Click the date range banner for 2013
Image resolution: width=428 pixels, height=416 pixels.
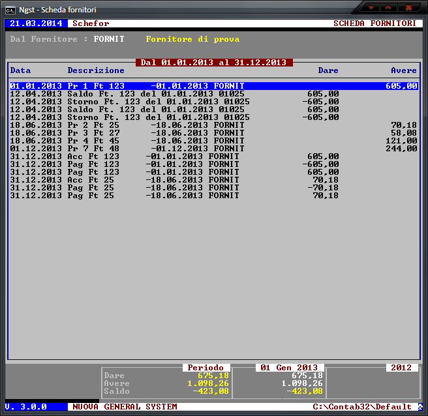[214, 63]
